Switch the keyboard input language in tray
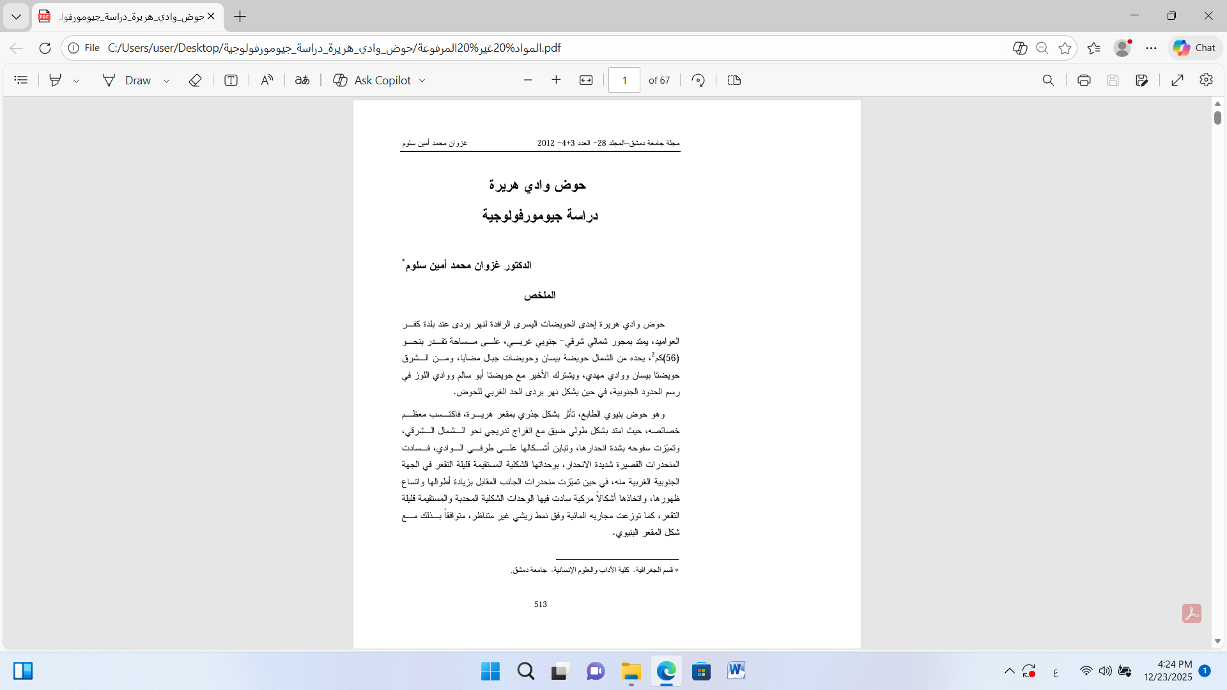Screen dimensions: 1227x690 pyautogui.click(x=1056, y=671)
